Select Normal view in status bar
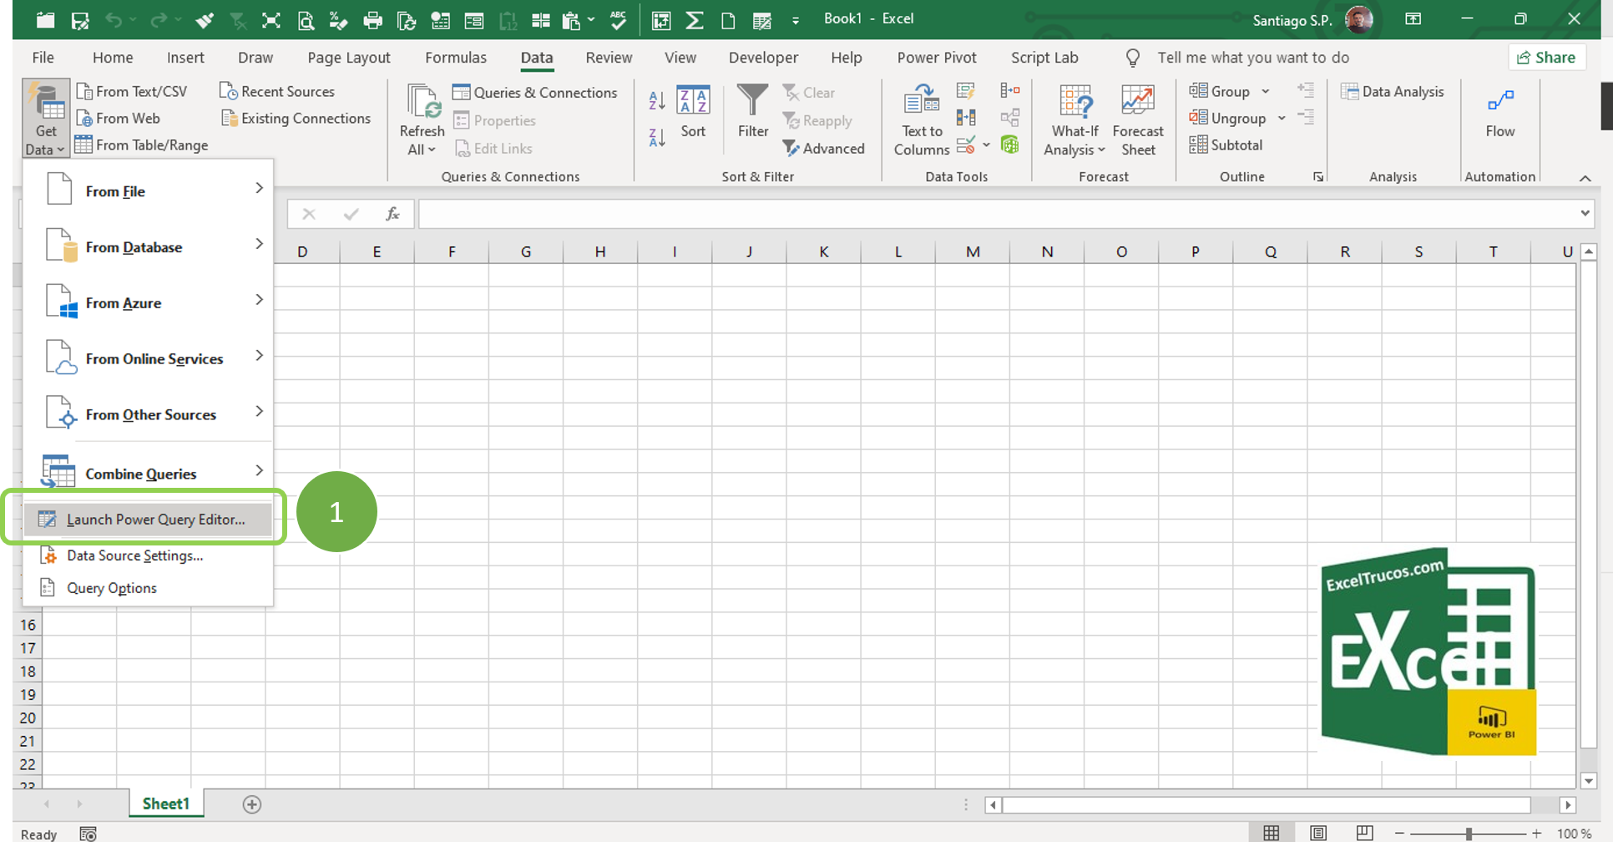Screen dimensions: 1613x842 (x=1272, y=833)
